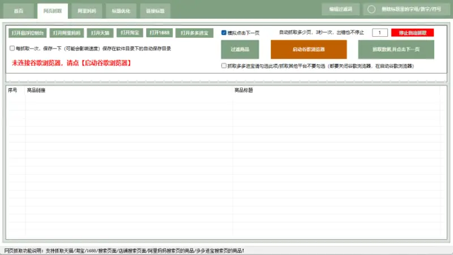Toggle the 删除标题里的字母/数字/符号 circle option

(x=372, y=10)
